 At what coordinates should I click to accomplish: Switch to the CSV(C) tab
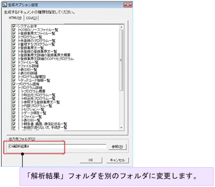31,18
